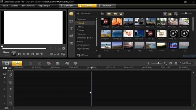Click the timecode stepper arrows
Screen dimensions: 196x110
(64, 54)
